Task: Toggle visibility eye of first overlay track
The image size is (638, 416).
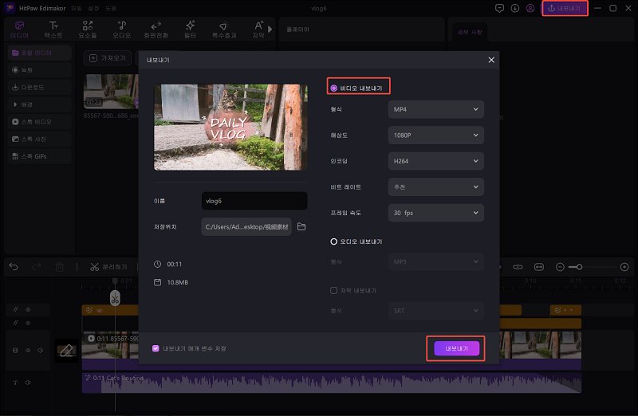Action: coord(28,309)
